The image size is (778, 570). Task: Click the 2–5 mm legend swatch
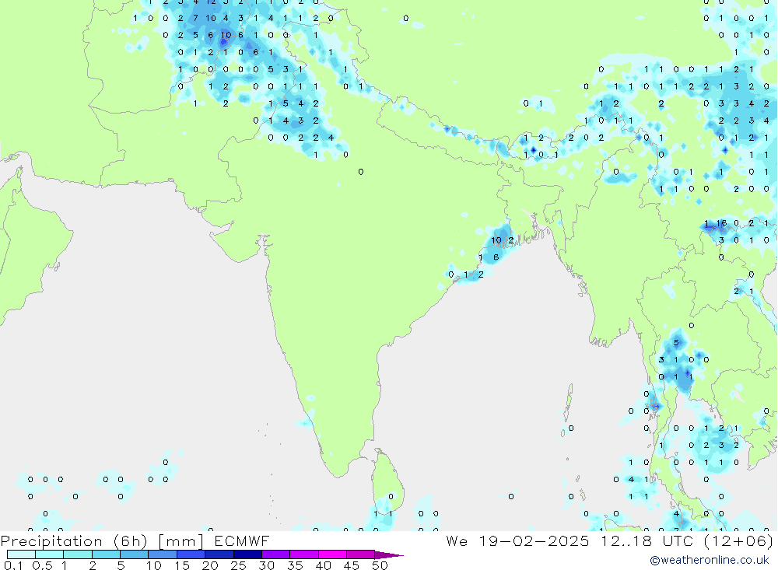click(106, 554)
